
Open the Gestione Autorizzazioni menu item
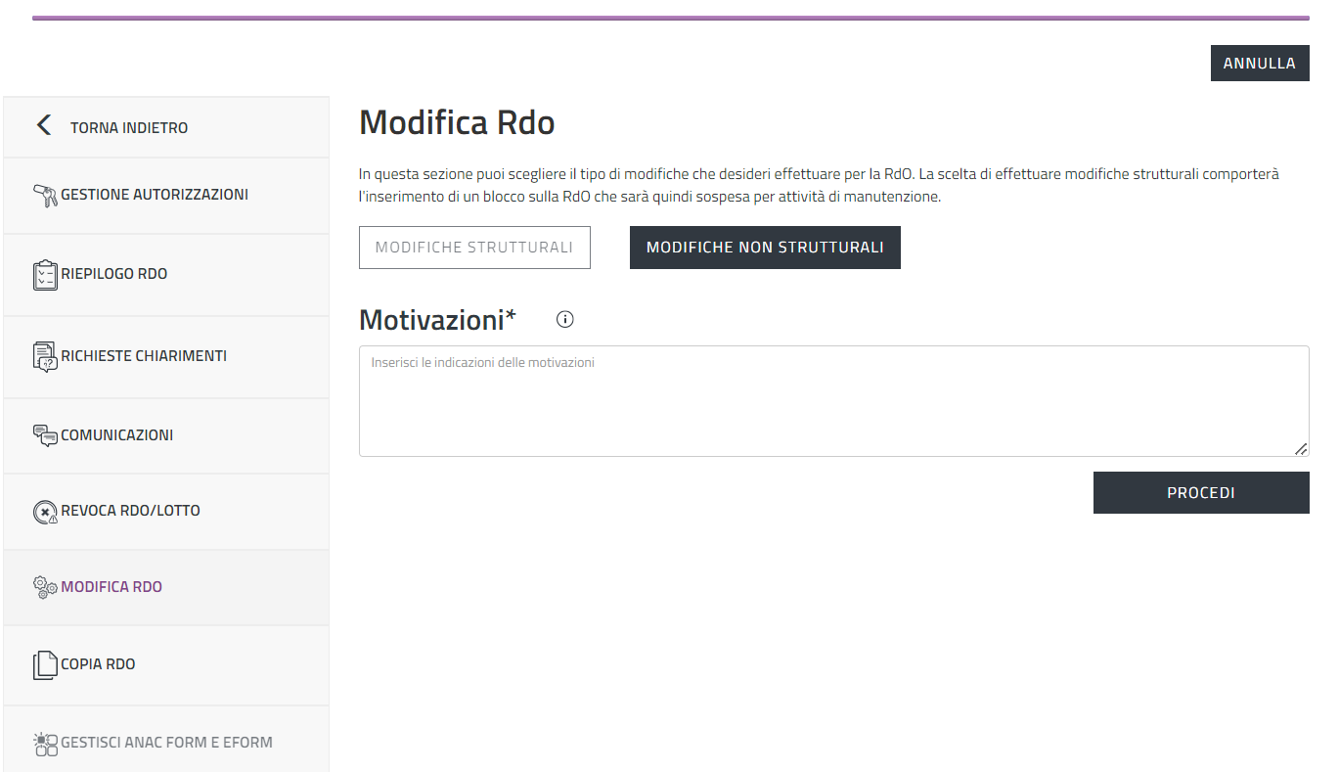click(155, 195)
